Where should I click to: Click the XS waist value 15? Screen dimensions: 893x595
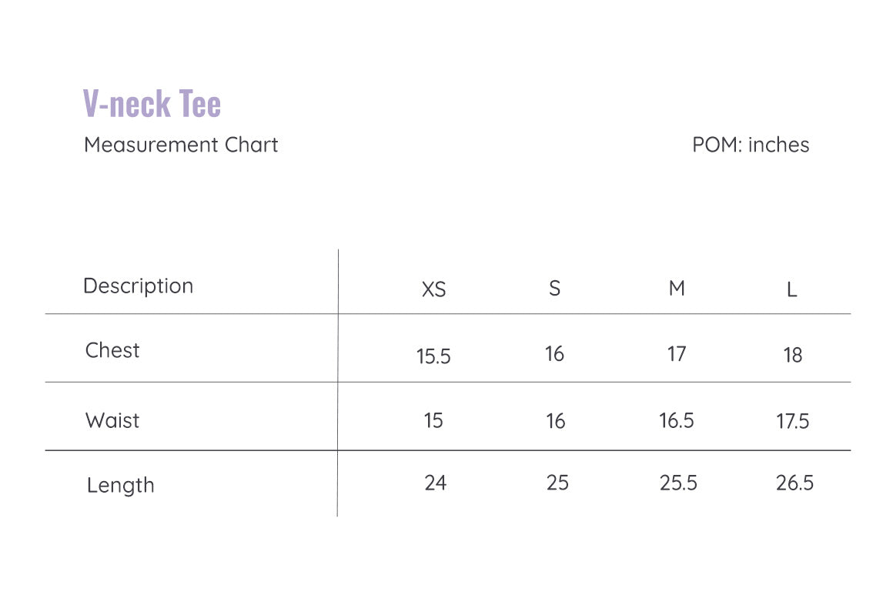pos(433,421)
